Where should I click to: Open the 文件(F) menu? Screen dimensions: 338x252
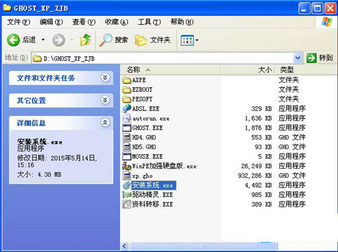coord(18,22)
